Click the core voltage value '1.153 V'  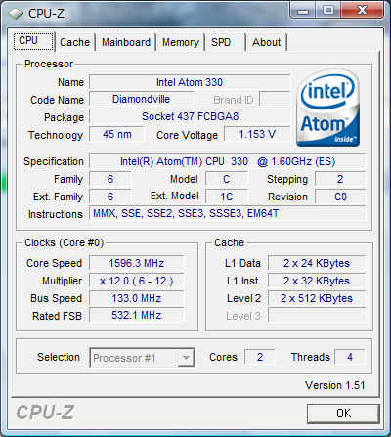(257, 134)
